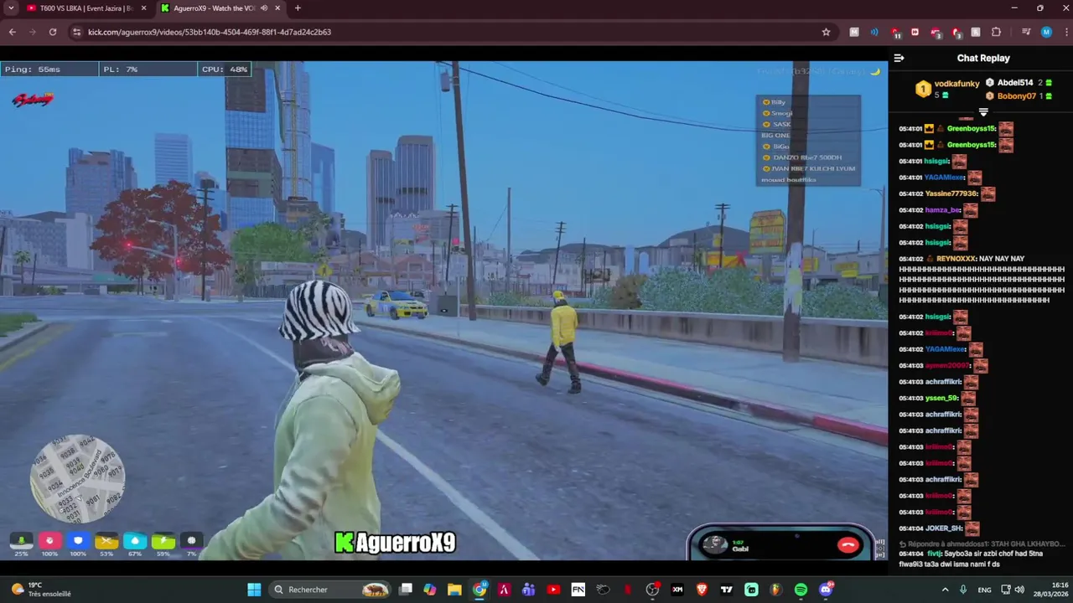View site information icon in address bar
This screenshot has width=1073, height=603.
click(76, 32)
